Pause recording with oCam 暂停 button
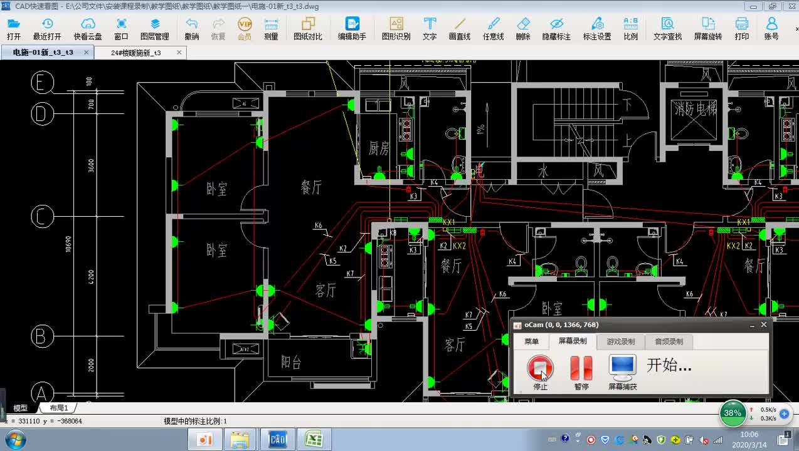The width and height of the screenshot is (799, 451). (x=581, y=371)
